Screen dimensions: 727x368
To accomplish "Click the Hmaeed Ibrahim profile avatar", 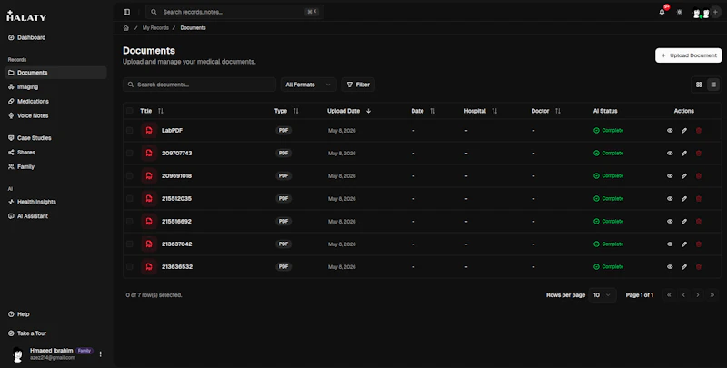I will click(x=17, y=354).
